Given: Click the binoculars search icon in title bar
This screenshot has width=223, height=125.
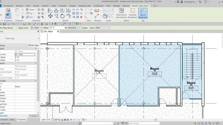Looking at the screenshot, I should (x=178, y=2).
